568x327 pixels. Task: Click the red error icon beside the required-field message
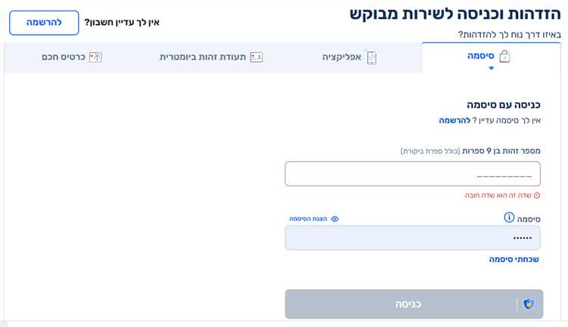pos(537,195)
